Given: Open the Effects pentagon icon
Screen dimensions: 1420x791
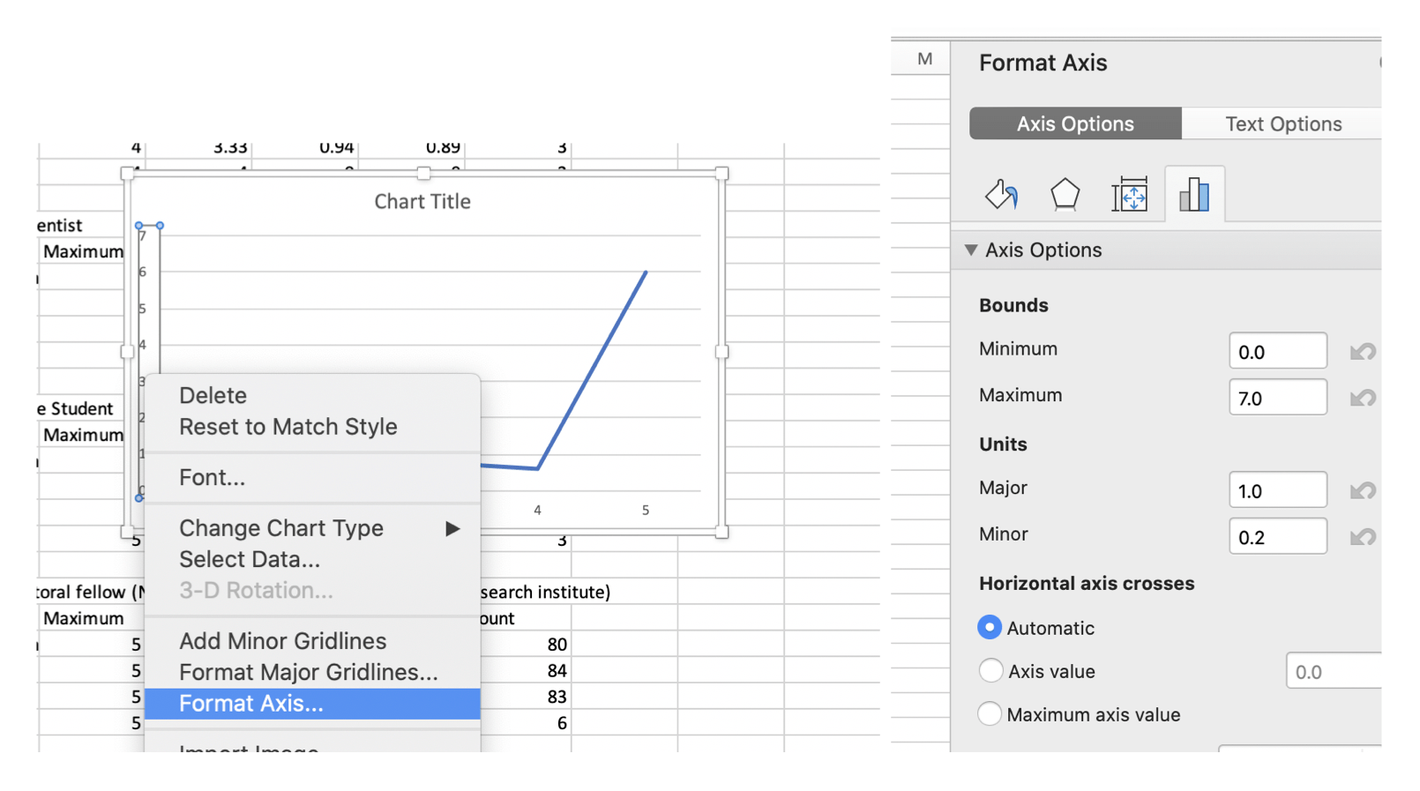Looking at the screenshot, I should click(x=1065, y=195).
